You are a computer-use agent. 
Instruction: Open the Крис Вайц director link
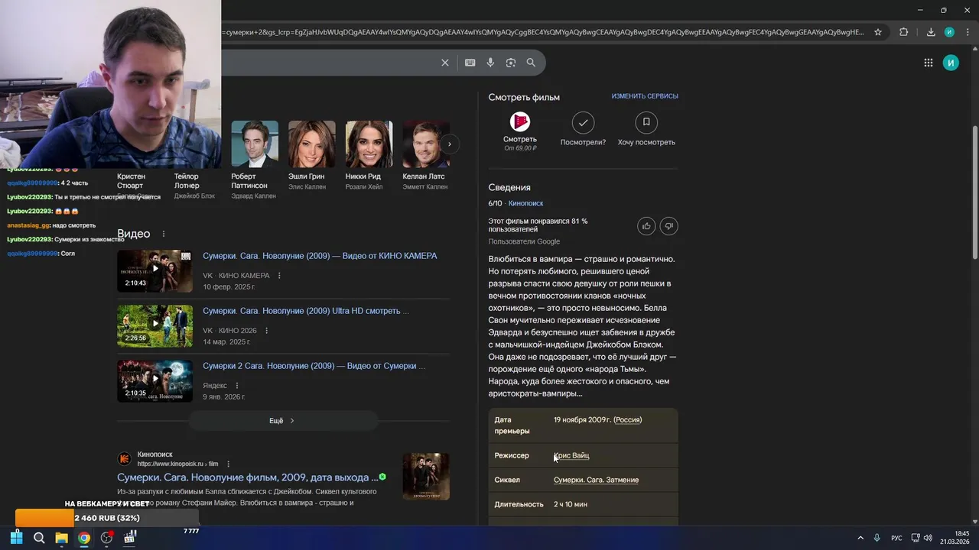click(571, 455)
